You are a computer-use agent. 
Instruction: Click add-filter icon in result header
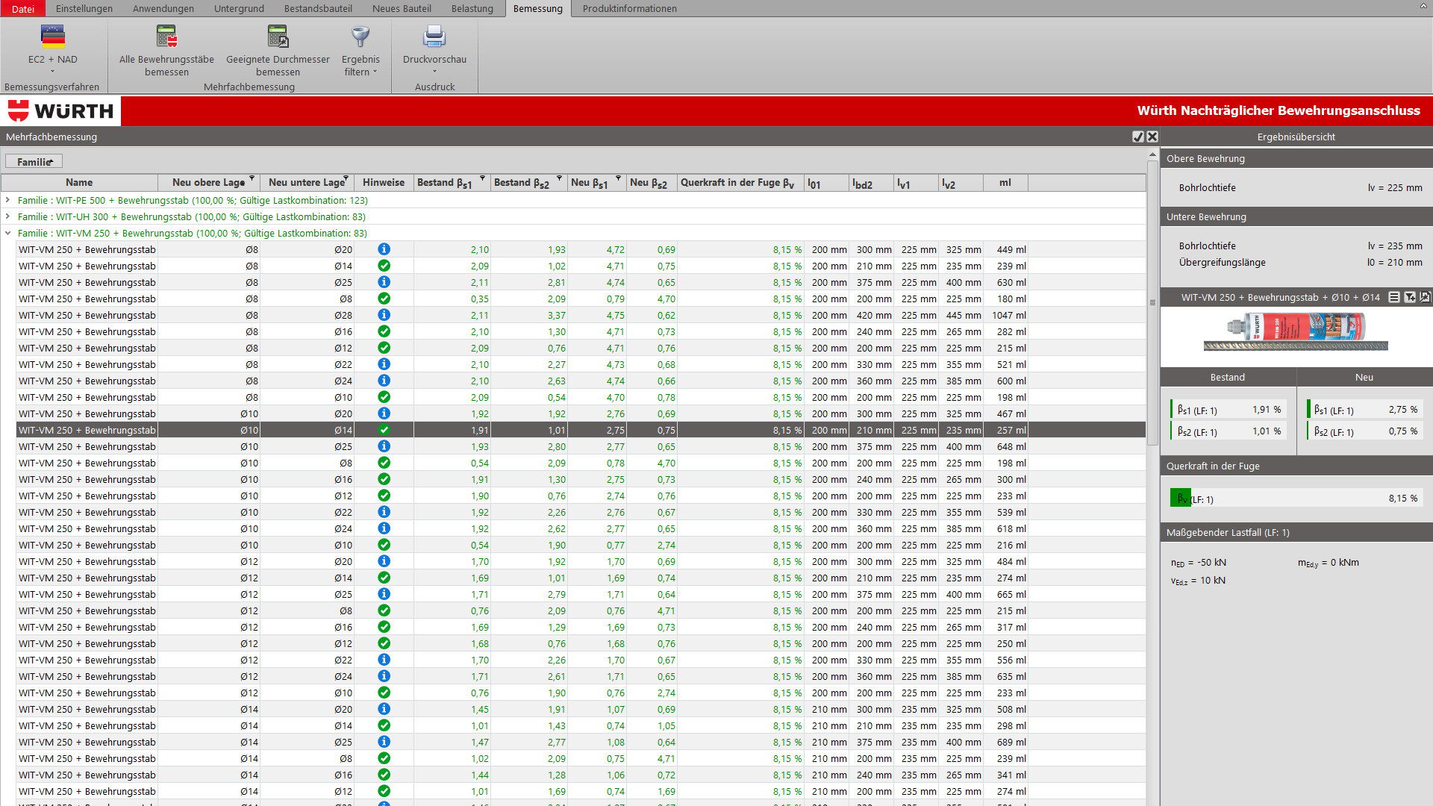[x=1409, y=297]
